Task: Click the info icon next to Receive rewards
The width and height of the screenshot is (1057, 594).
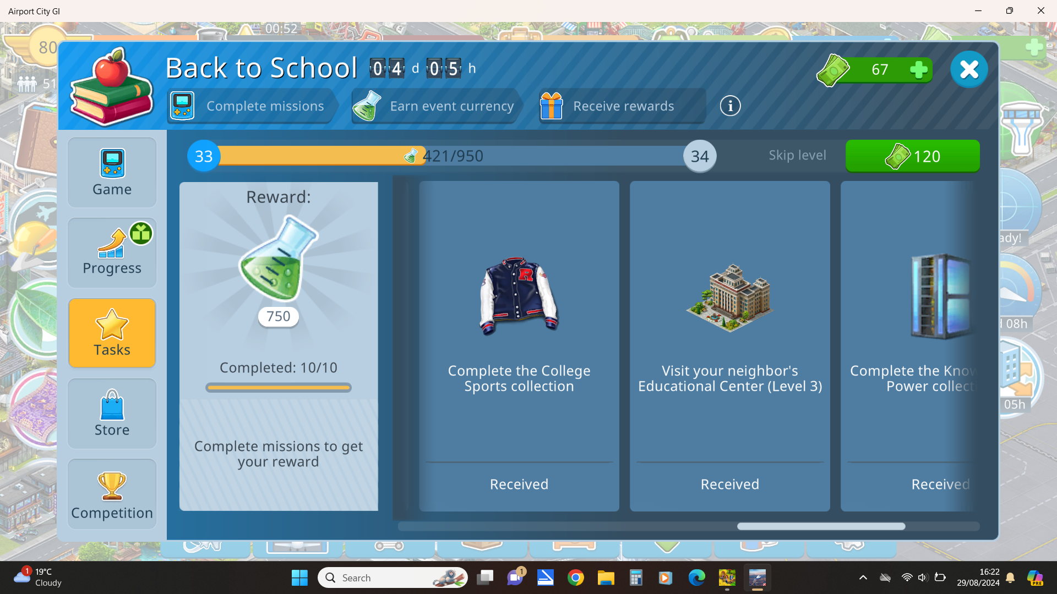Action: point(730,106)
